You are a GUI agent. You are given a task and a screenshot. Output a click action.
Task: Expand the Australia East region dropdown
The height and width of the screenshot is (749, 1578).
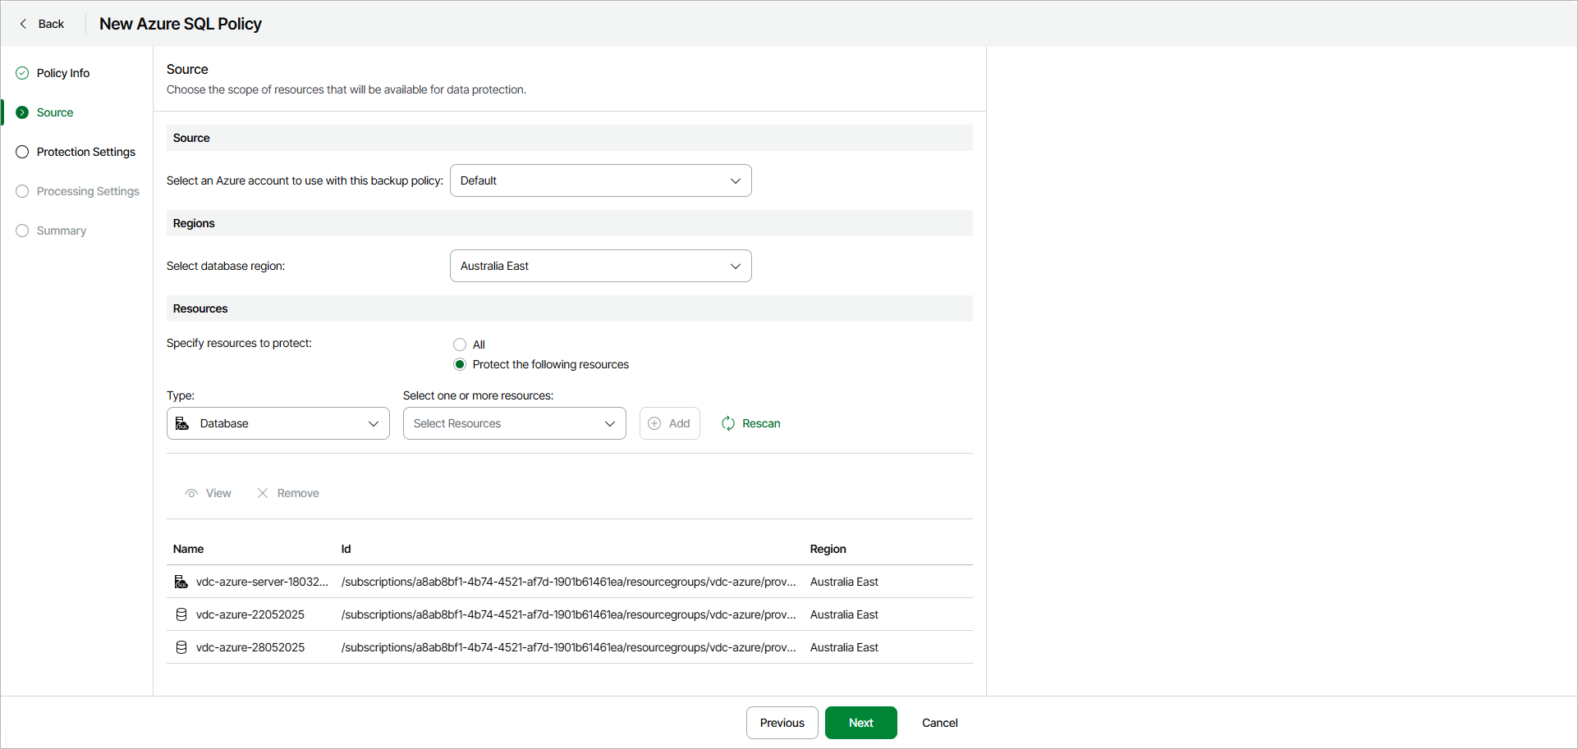(600, 266)
